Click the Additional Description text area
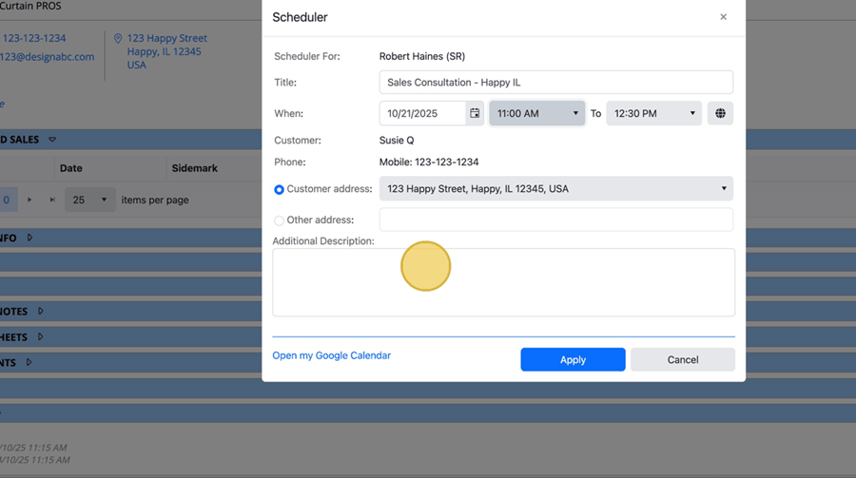This screenshot has height=478, width=856. [503, 282]
